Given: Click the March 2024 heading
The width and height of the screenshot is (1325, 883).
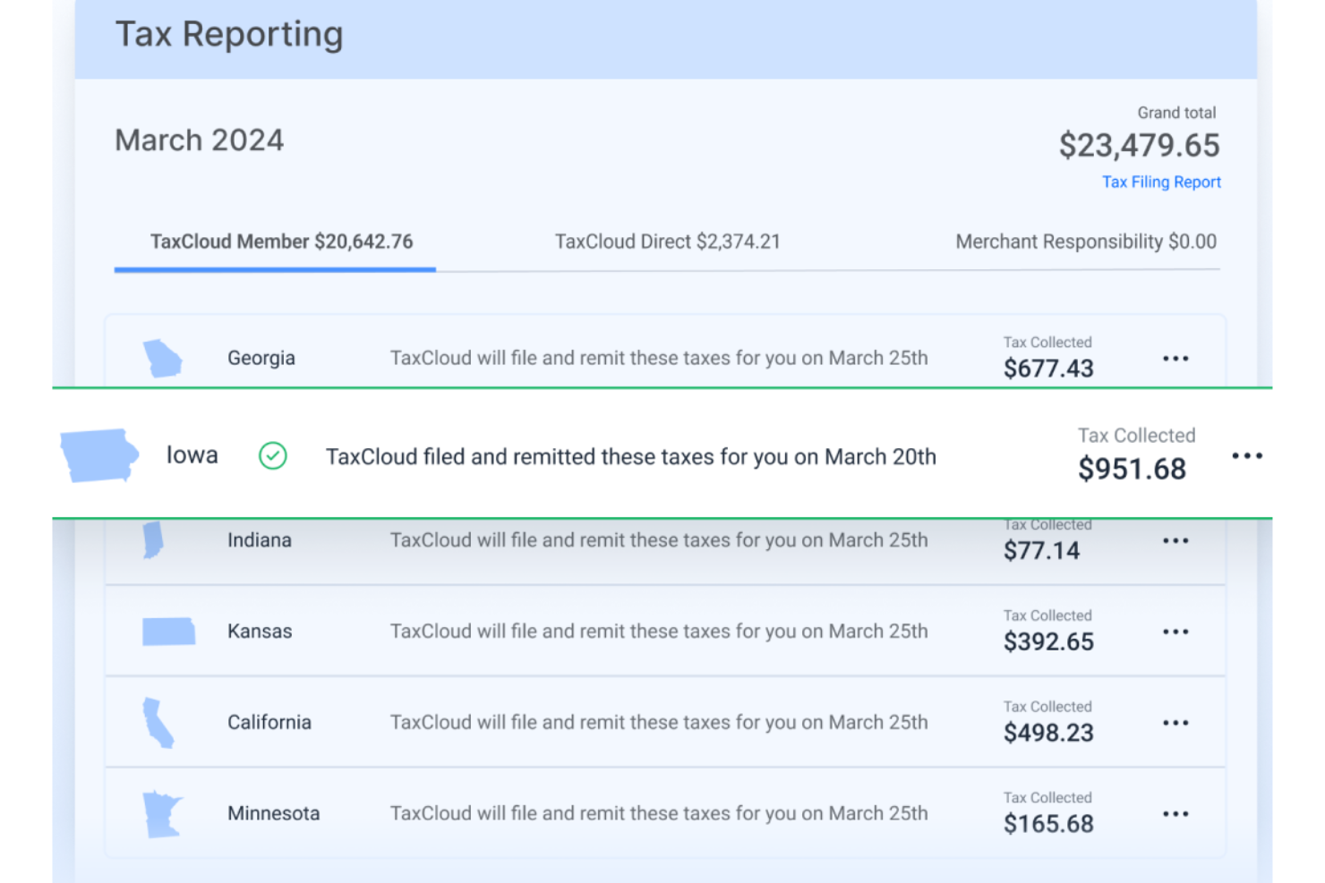Looking at the screenshot, I should [199, 140].
